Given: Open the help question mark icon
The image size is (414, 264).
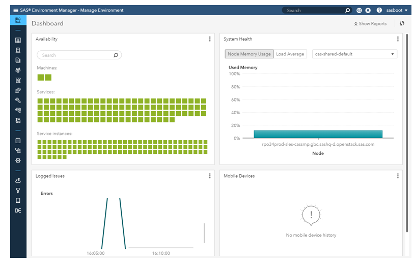Looking at the screenshot, I should tap(379, 10).
